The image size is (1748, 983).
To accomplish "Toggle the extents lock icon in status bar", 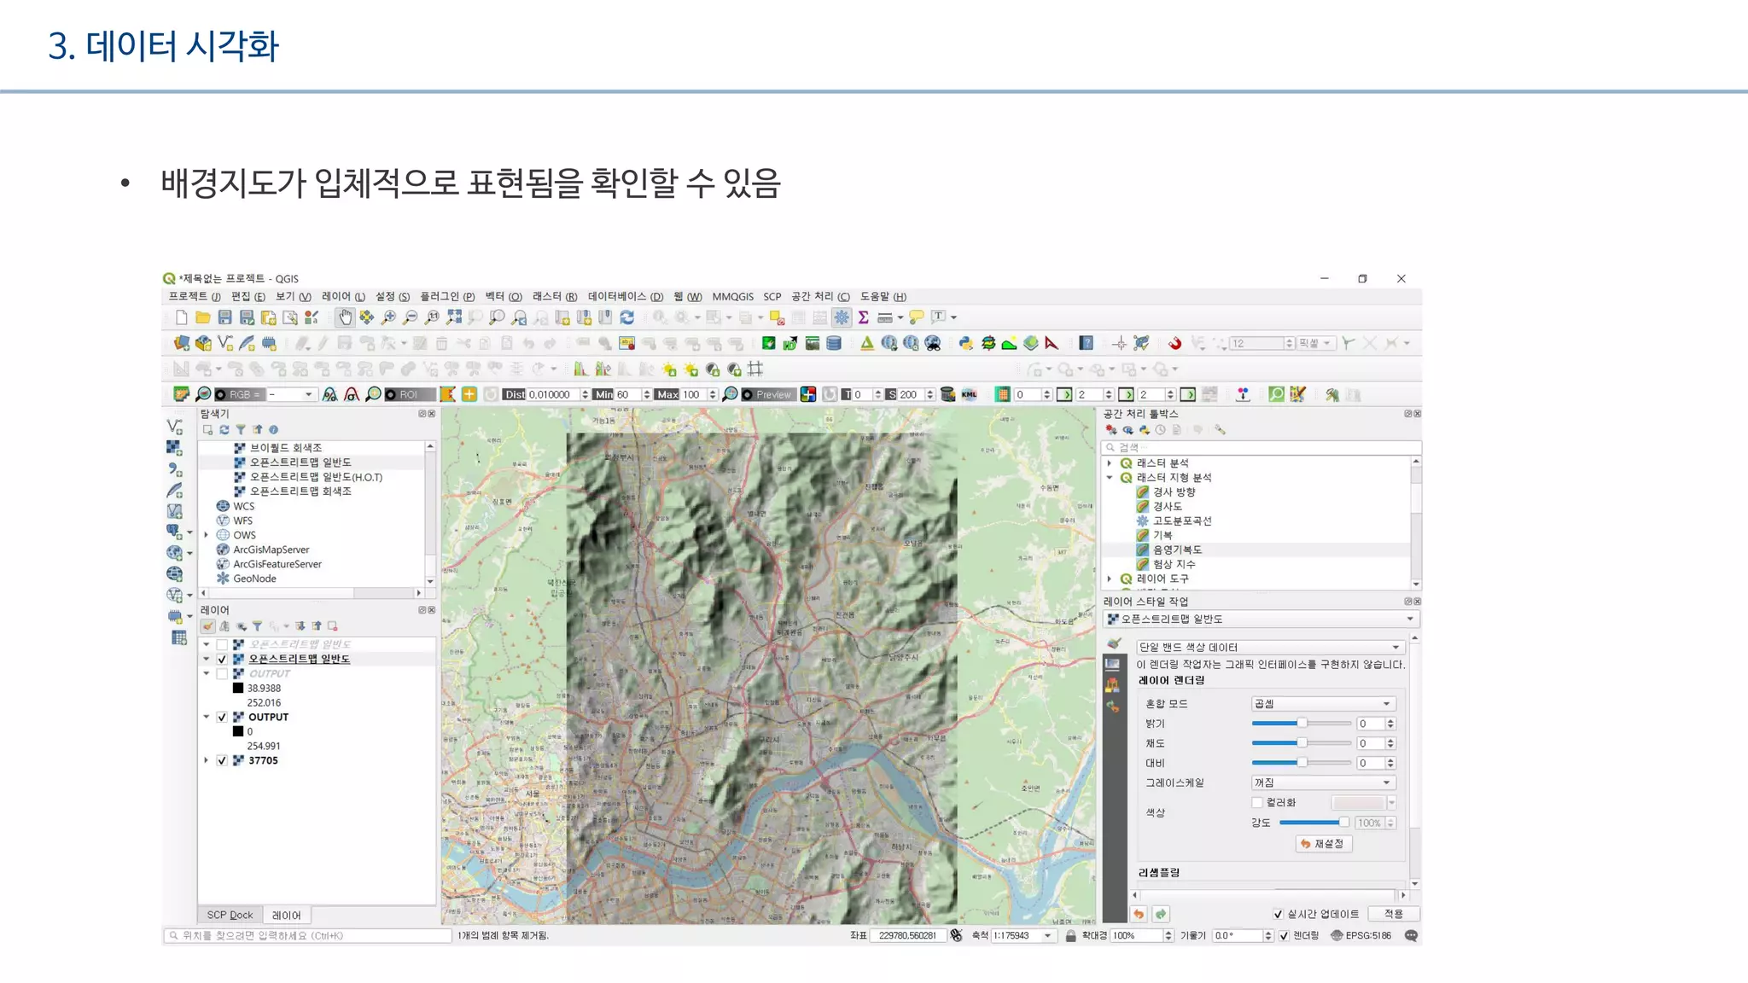I will [x=1070, y=936].
